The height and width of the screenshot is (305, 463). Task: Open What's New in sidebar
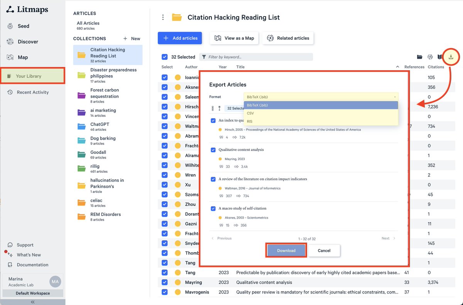24,255
